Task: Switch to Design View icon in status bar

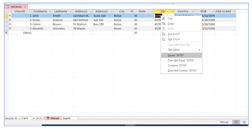Action: click(x=244, y=122)
